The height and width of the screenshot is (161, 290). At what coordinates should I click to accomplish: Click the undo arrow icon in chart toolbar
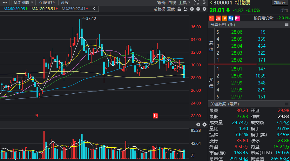185,9
